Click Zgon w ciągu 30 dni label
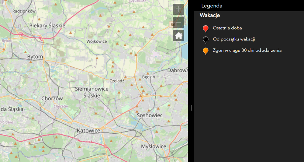Image resolution: width=304 pixels, height=162 pixels. [247, 50]
